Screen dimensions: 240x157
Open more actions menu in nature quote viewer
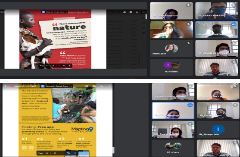coord(143,12)
